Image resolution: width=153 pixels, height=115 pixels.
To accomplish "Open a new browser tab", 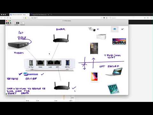I will coord(51,15).
